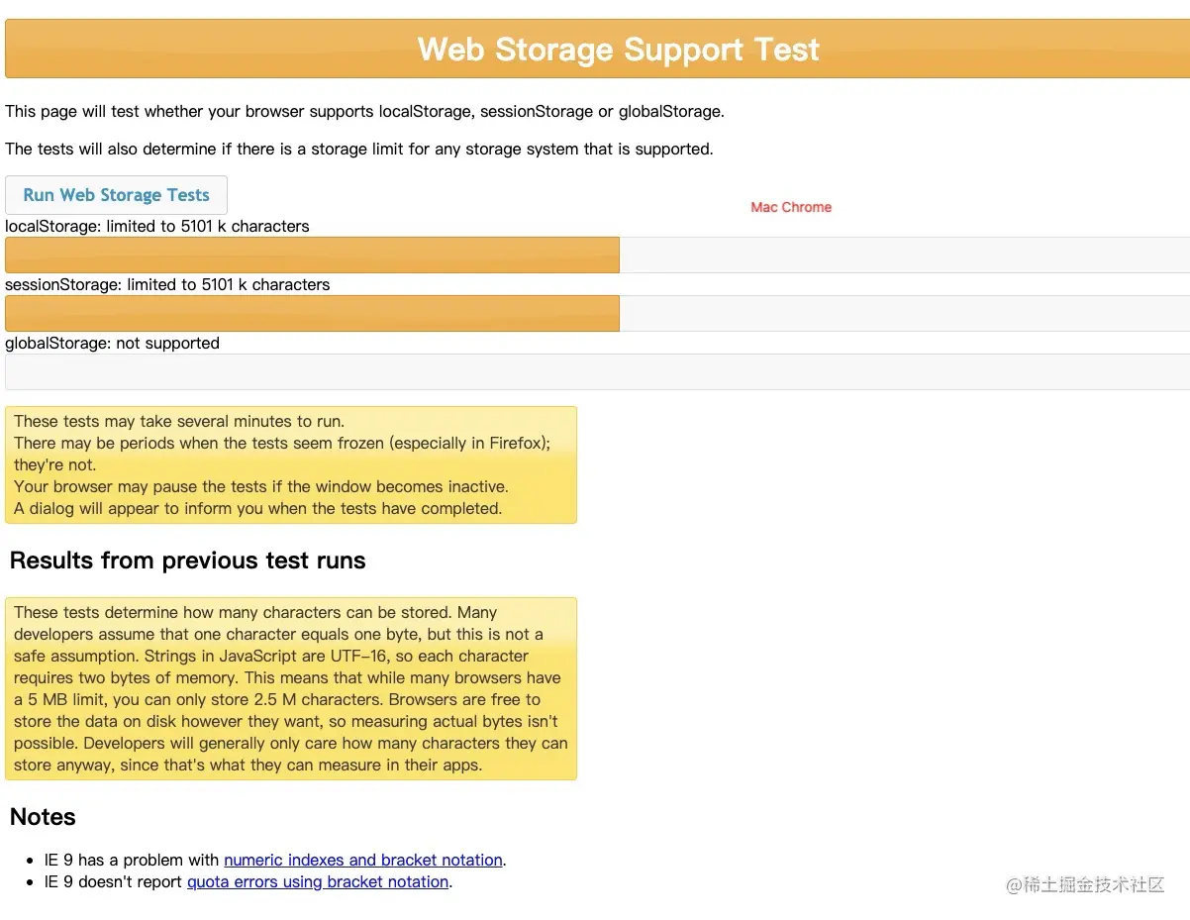Image resolution: width=1190 pixels, height=920 pixels.
Task: Select the Results from previous test runs heading
Action: click(x=187, y=561)
